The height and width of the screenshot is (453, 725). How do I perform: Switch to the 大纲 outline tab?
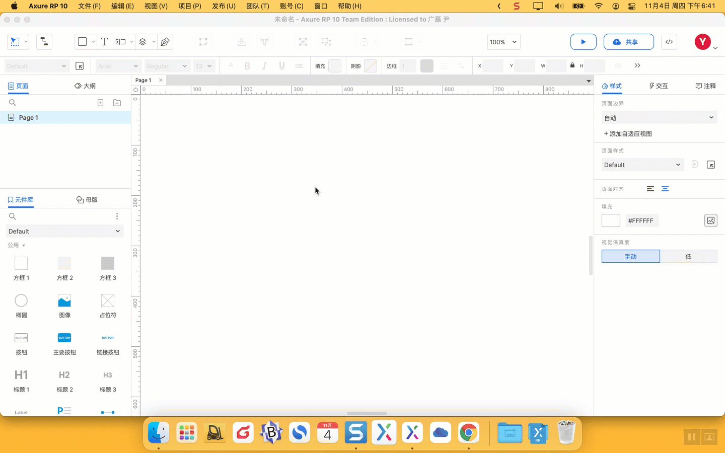point(85,86)
